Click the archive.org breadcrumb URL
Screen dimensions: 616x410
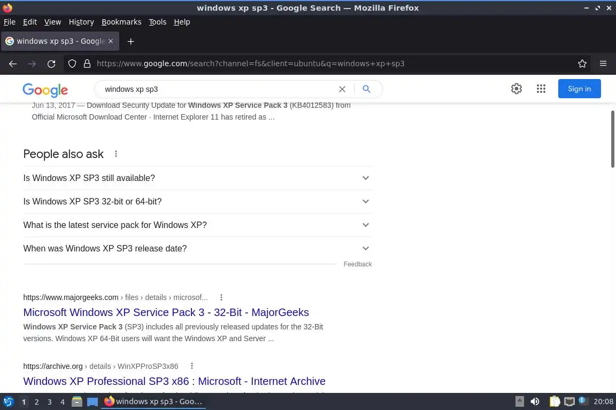pyautogui.click(x=101, y=366)
